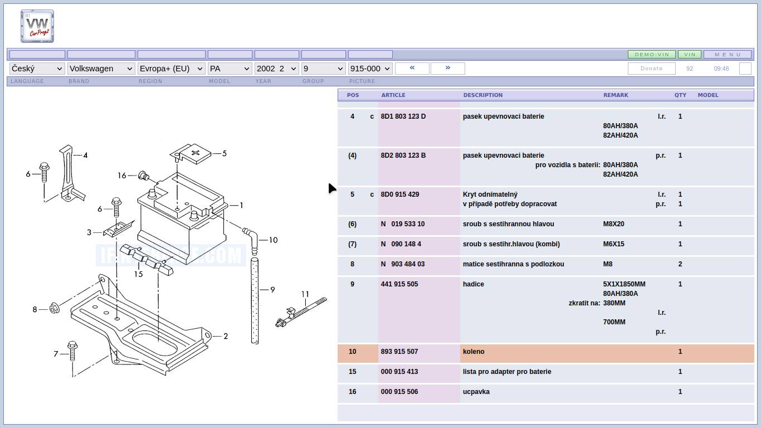Select article 441 915 505
This screenshot has width=761, height=428.
(x=399, y=284)
